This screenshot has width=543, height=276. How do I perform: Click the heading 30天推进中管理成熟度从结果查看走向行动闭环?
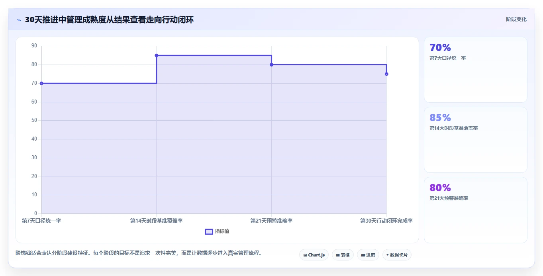[x=109, y=20]
